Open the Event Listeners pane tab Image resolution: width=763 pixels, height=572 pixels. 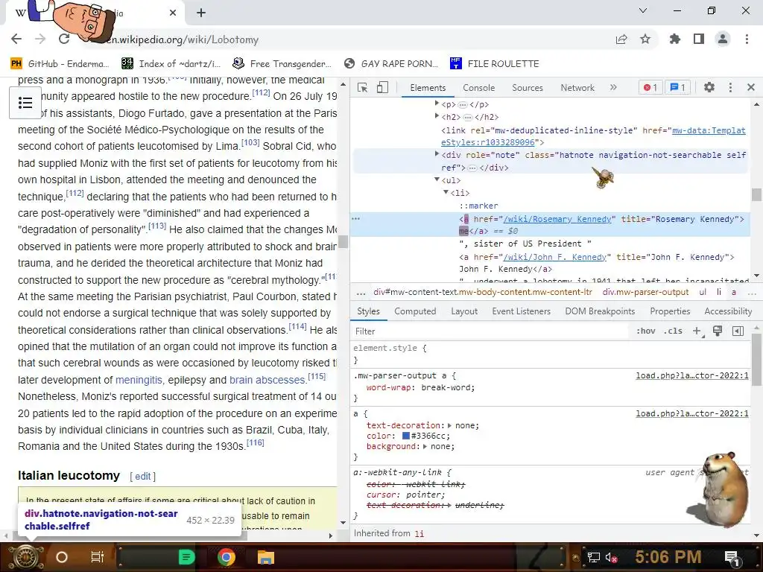point(521,311)
